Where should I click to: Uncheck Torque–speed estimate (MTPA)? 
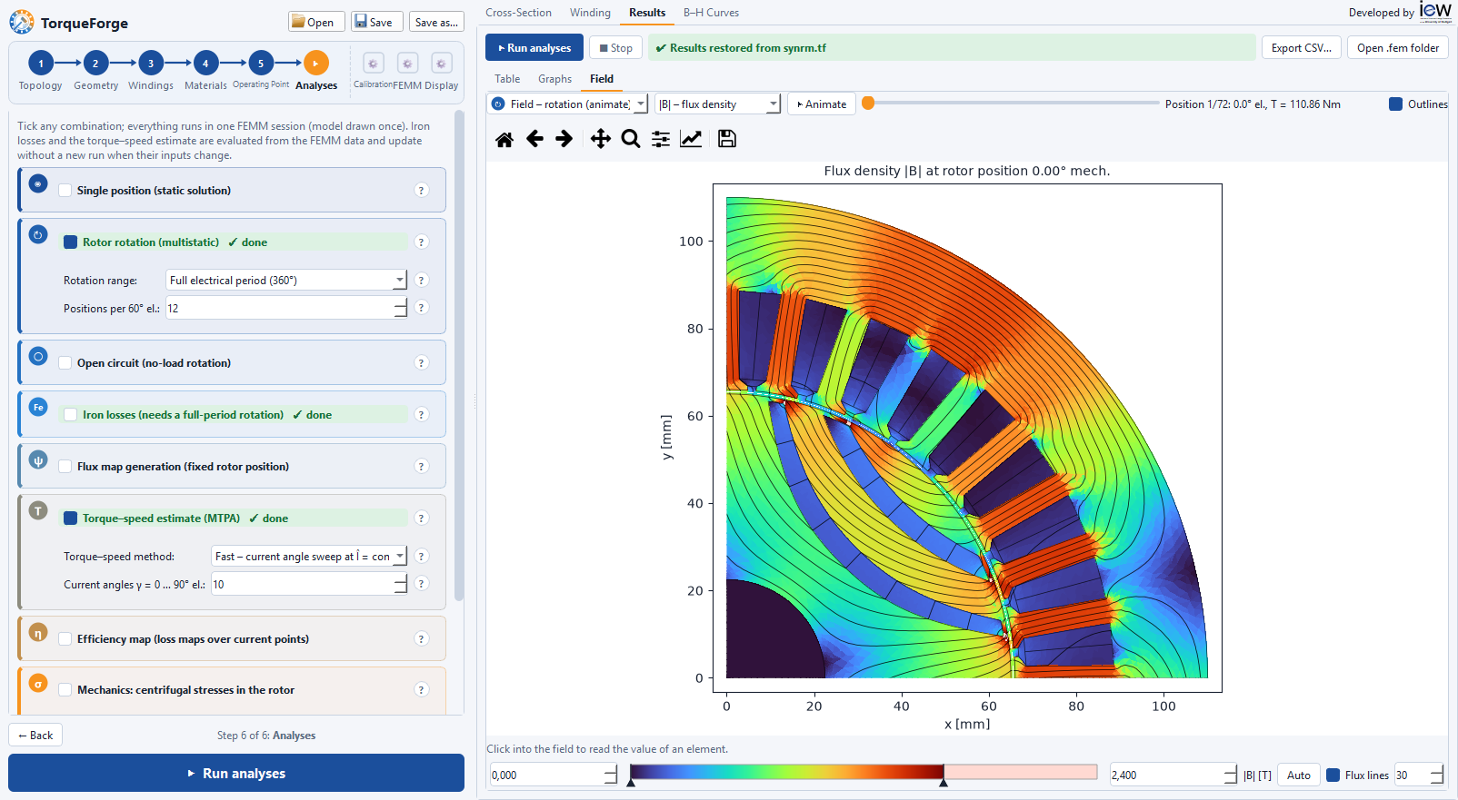70,519
